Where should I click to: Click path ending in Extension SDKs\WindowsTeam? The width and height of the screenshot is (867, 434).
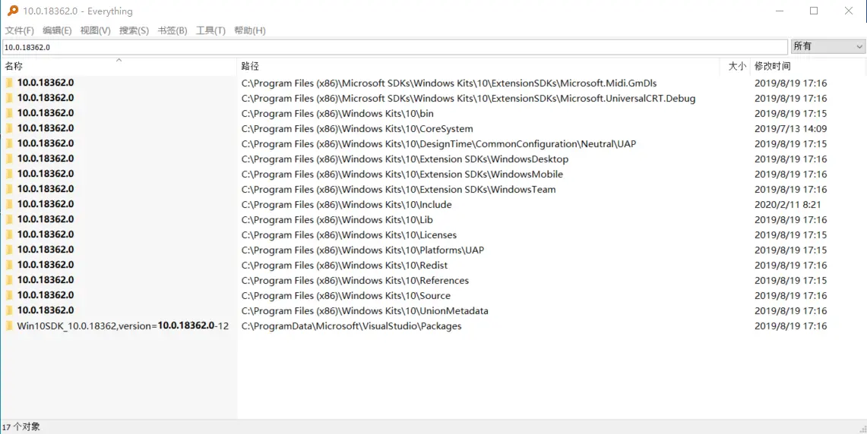coord(399,190)
